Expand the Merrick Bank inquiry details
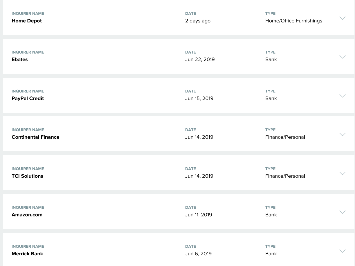The height and width of the screenshot is (266, 355). [x=342, y=251]
